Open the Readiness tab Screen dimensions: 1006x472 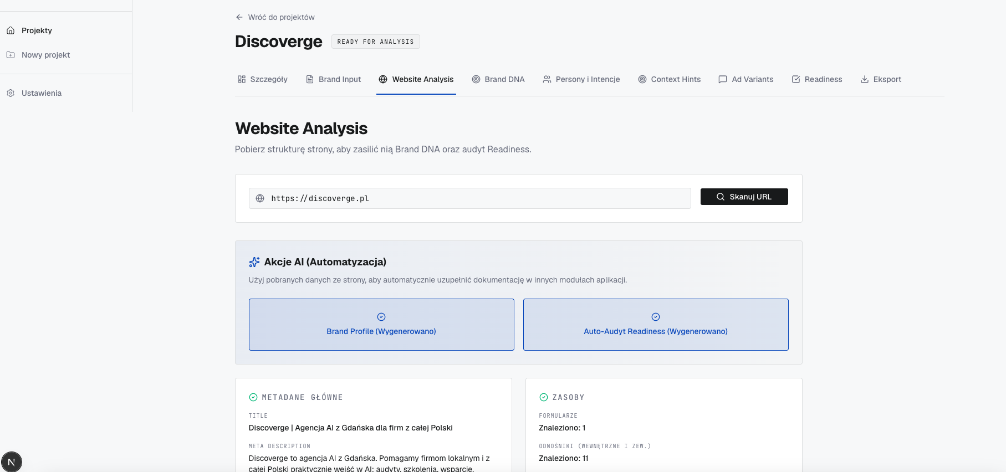click(817, 79)
